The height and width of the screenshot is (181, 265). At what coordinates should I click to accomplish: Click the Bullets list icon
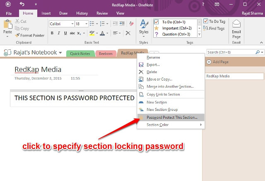[x=92, y=24]
